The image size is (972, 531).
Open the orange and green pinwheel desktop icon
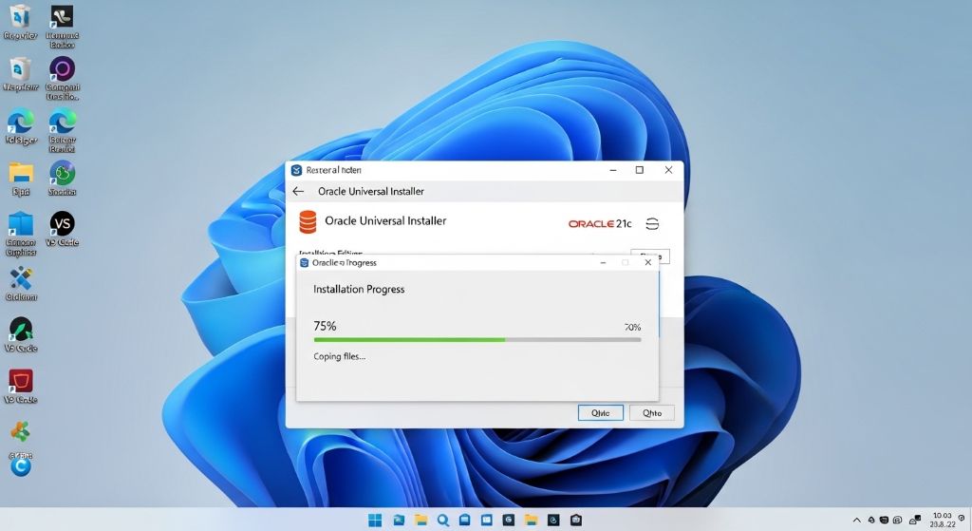pos(21,431)
